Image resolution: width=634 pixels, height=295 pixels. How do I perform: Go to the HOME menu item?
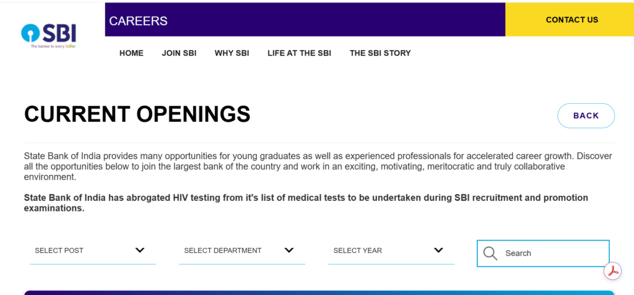131,53
